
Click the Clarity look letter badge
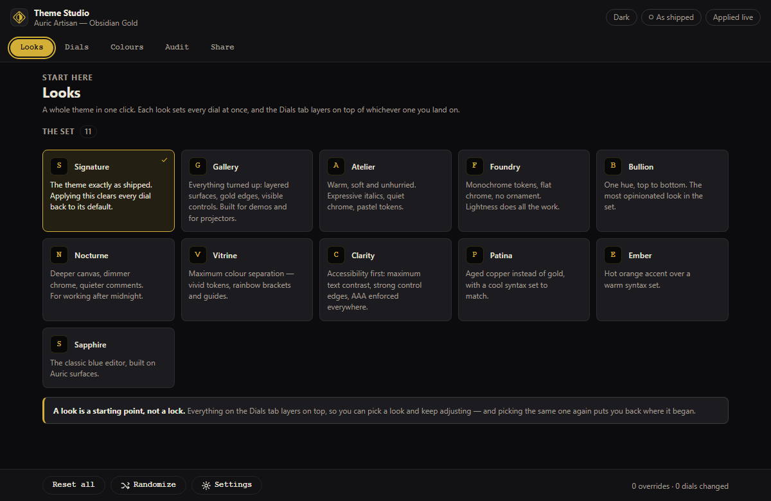coord(336,255)
